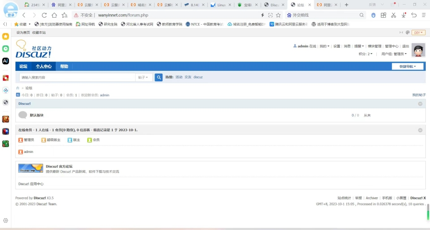Click the sidebar settings gear at bottom left

point(5,220)
